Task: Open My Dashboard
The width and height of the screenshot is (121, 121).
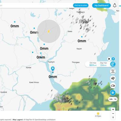Action: 101,5
